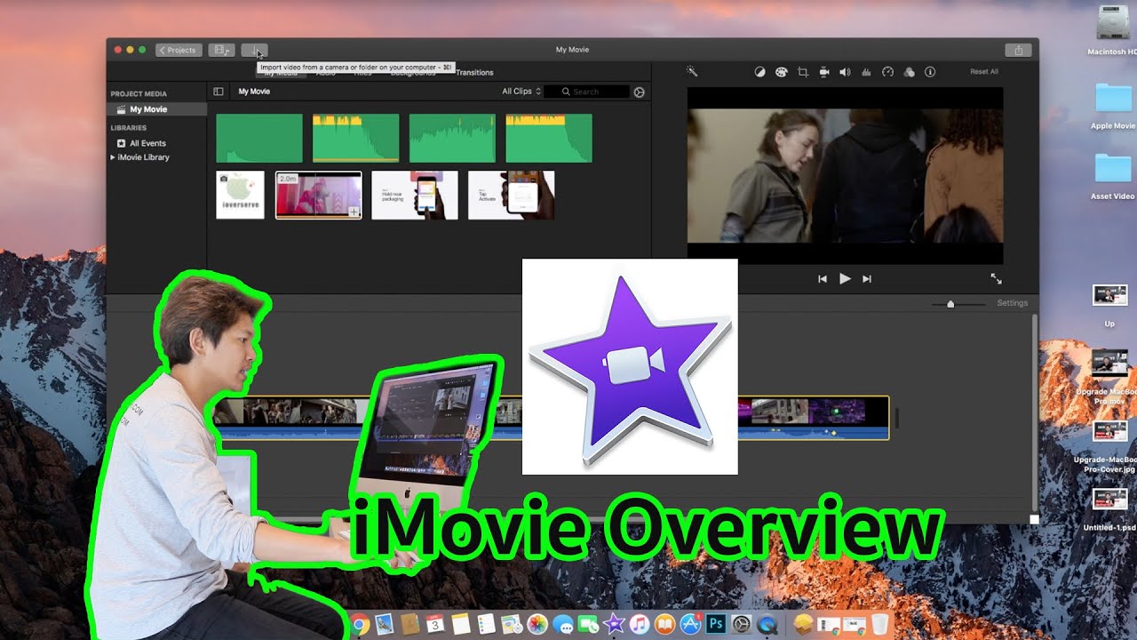Click the timeline vertical scrollbar
This screenshot has height=640, width=1137.
[1033, 413]
